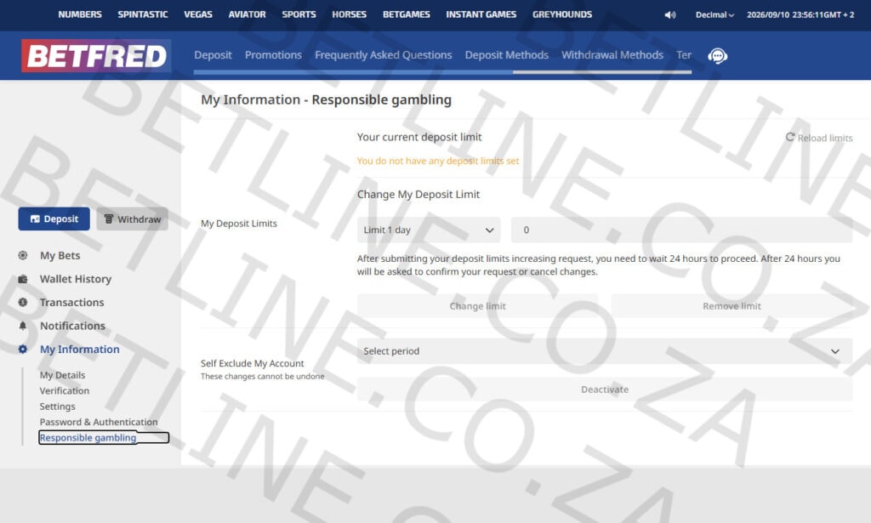The width and height of the screenshot is (871, 523).
Task: Open the Spintastic section
Action: click(143, 14)
